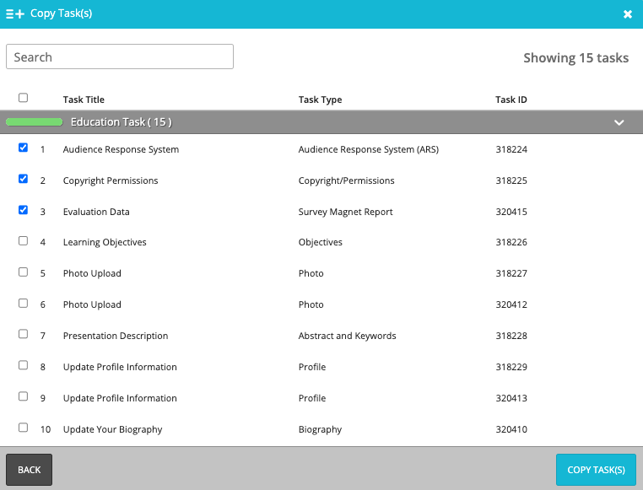Click task ID 320415
This screenshot has width=643, height=490.
(511, 212)
